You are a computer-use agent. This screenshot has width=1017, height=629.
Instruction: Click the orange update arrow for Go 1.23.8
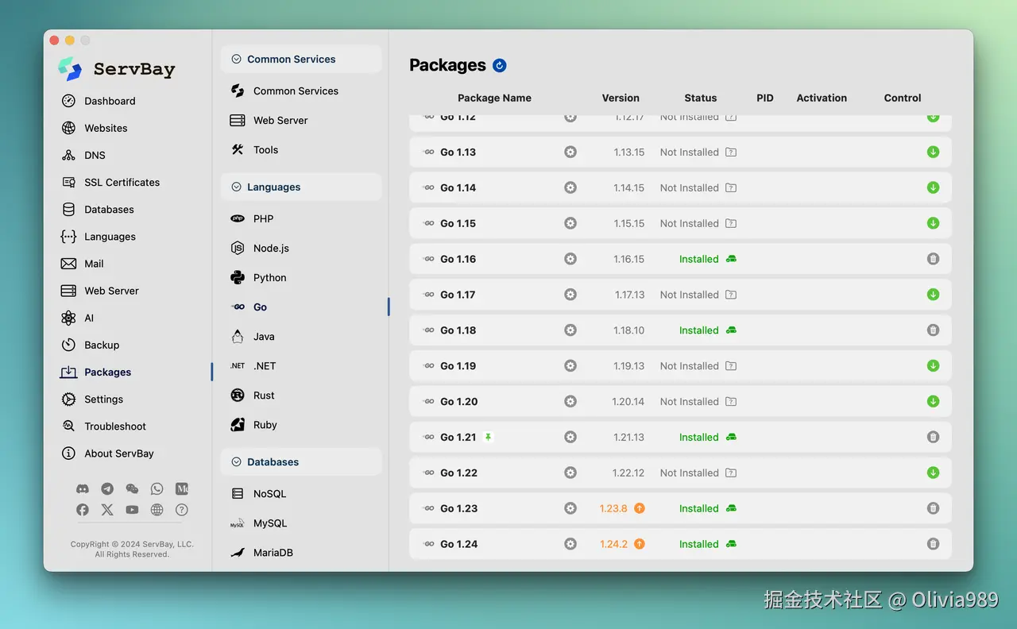(x=640, y=508)
